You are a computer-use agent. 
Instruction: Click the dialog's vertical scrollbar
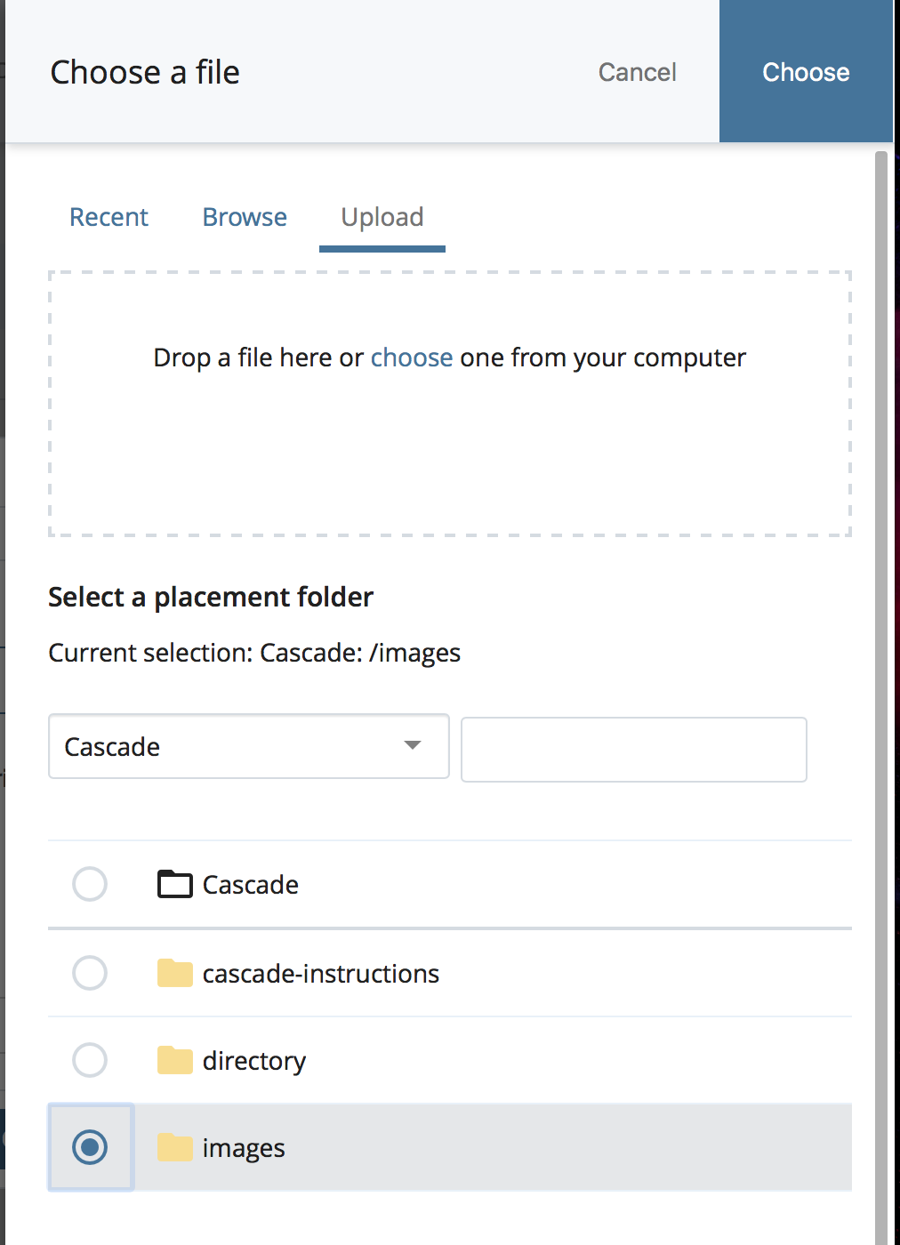coord(881,698)
